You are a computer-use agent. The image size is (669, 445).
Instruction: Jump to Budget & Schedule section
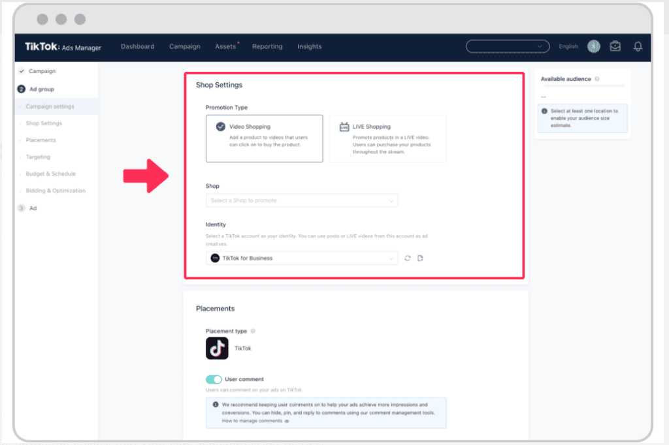50,174
